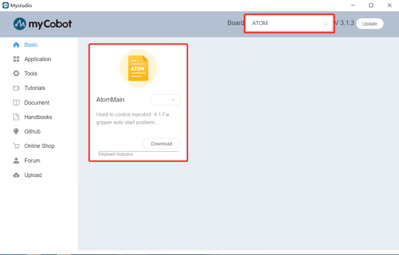The height and width of the screenshot is (255, 399).
Task: Click the Tutorials video icon
Action: click(16, 88)
